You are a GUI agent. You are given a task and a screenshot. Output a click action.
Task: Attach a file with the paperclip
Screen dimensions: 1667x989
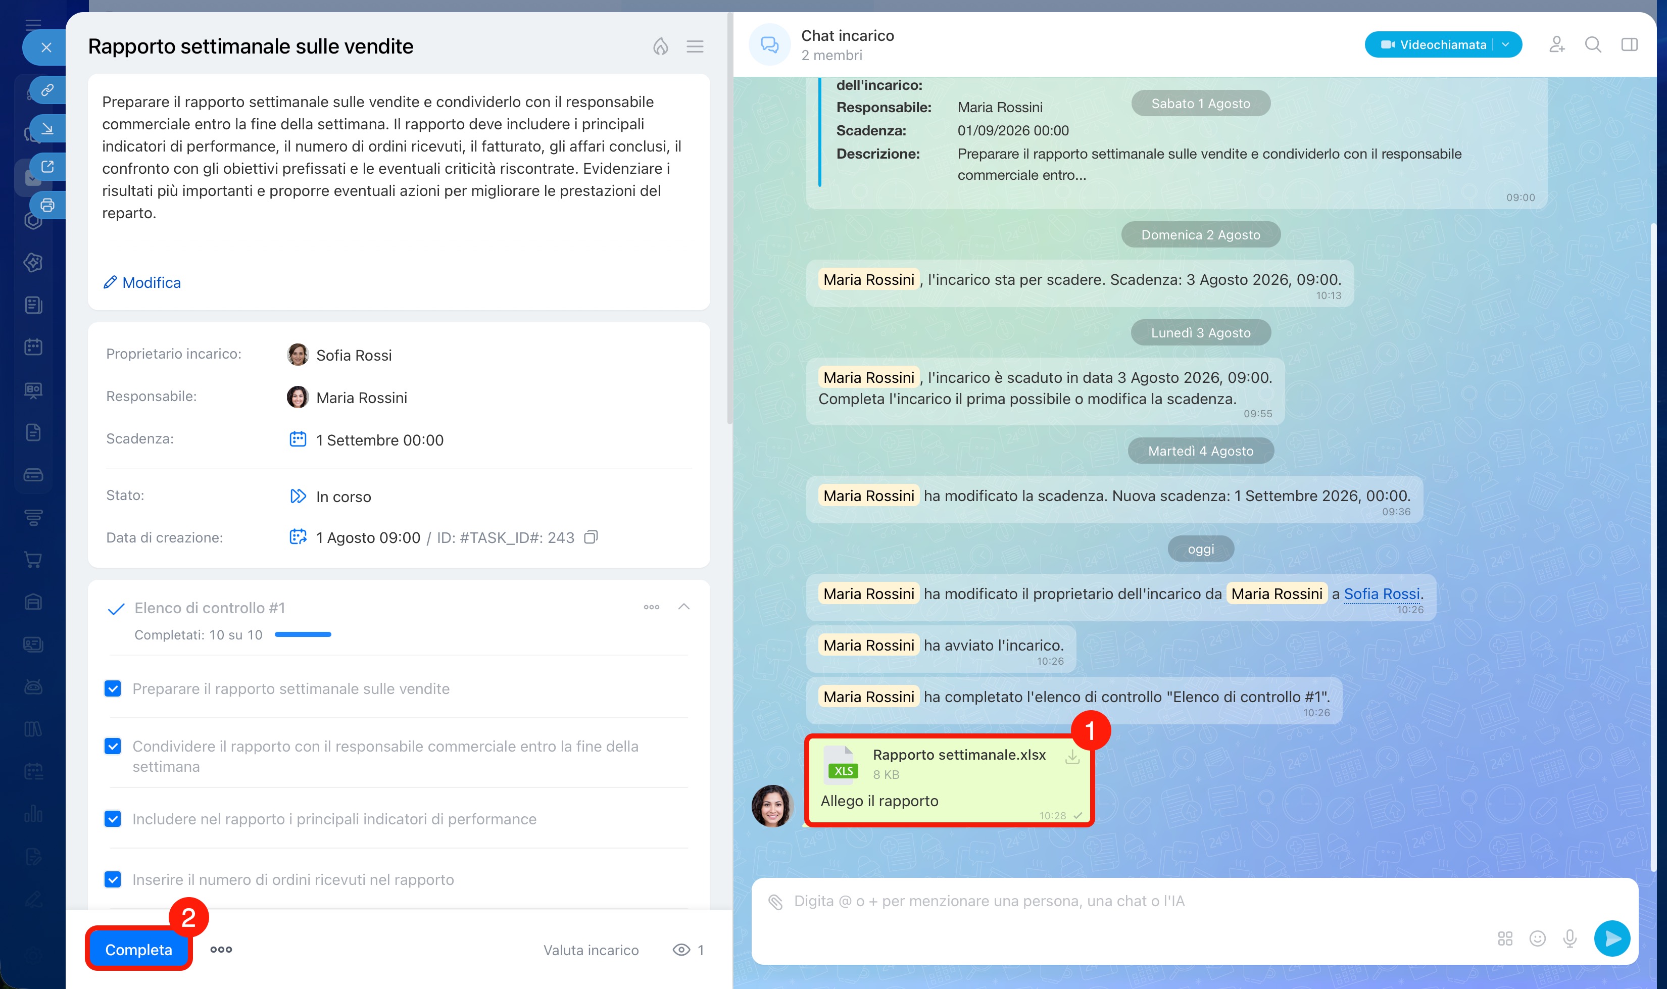[774, 902]
